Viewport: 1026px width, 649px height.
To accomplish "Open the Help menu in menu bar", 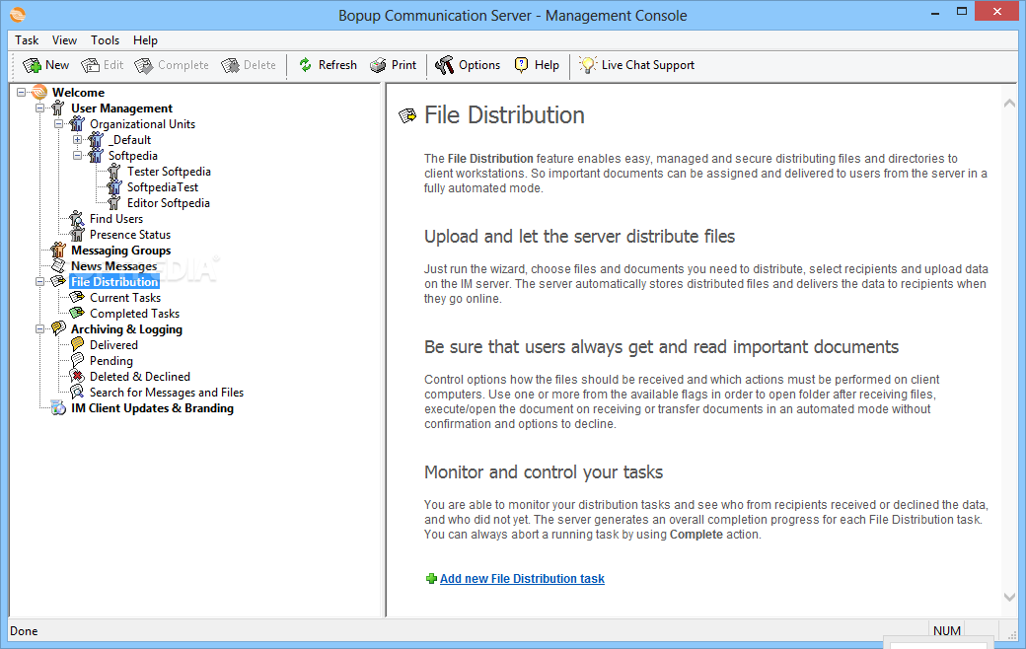I will tap(145, 40).
